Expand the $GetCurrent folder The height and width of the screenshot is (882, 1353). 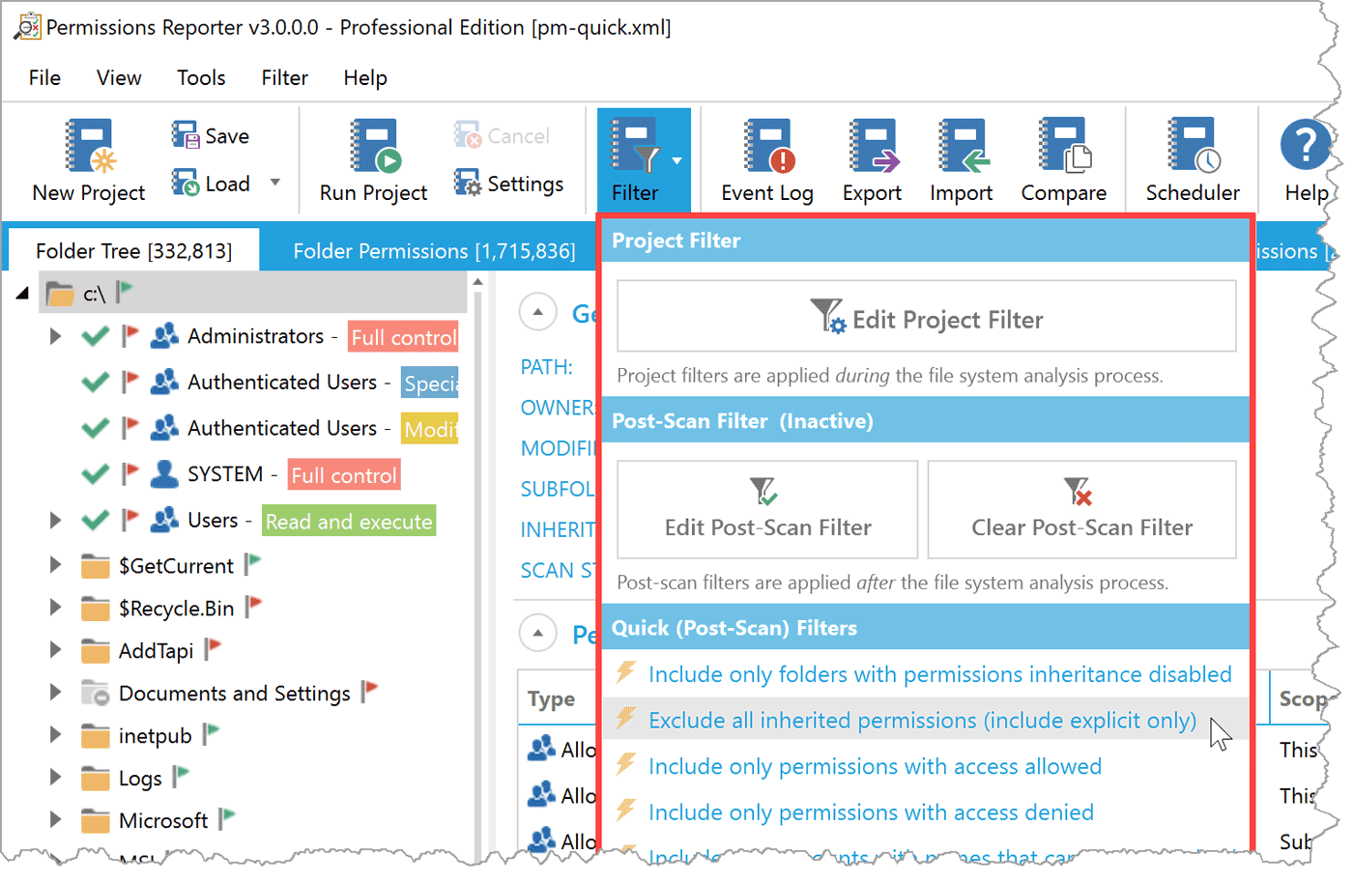point(55,565)
